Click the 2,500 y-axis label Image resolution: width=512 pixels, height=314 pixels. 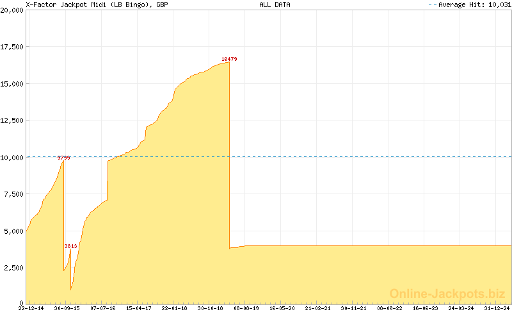coord(14,267)
